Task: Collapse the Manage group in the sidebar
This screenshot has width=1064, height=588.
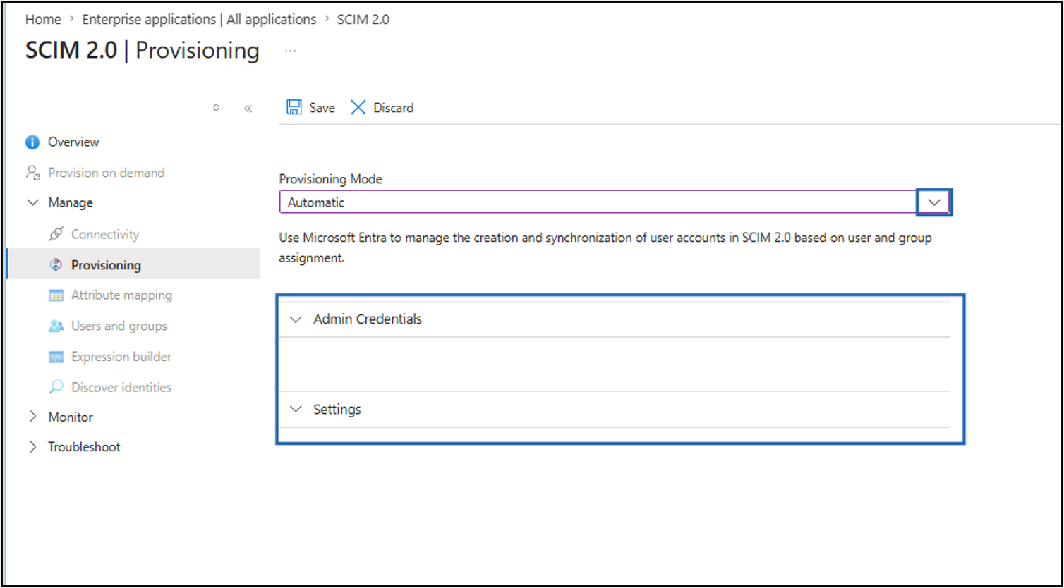Action: [32, 203]
